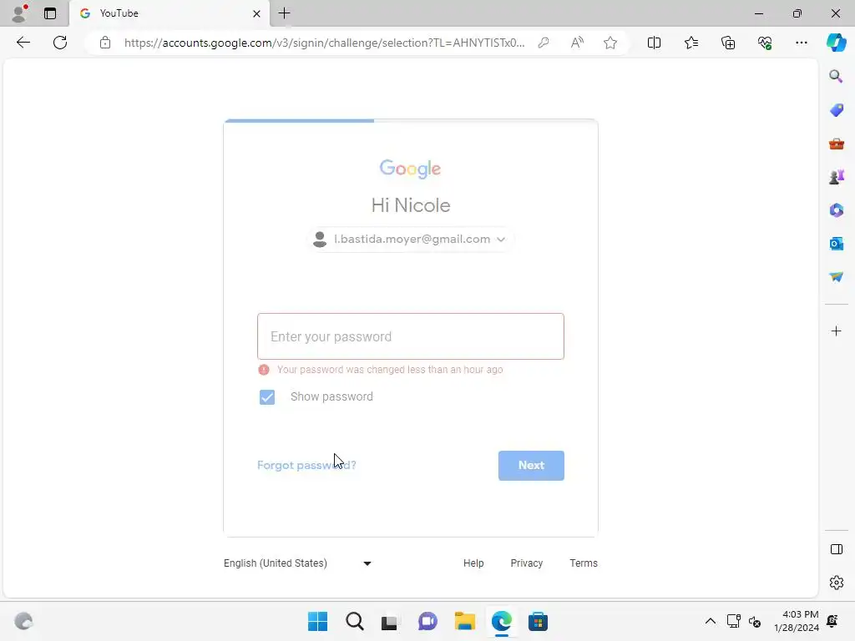Open the Privacy link

point(526,563)
